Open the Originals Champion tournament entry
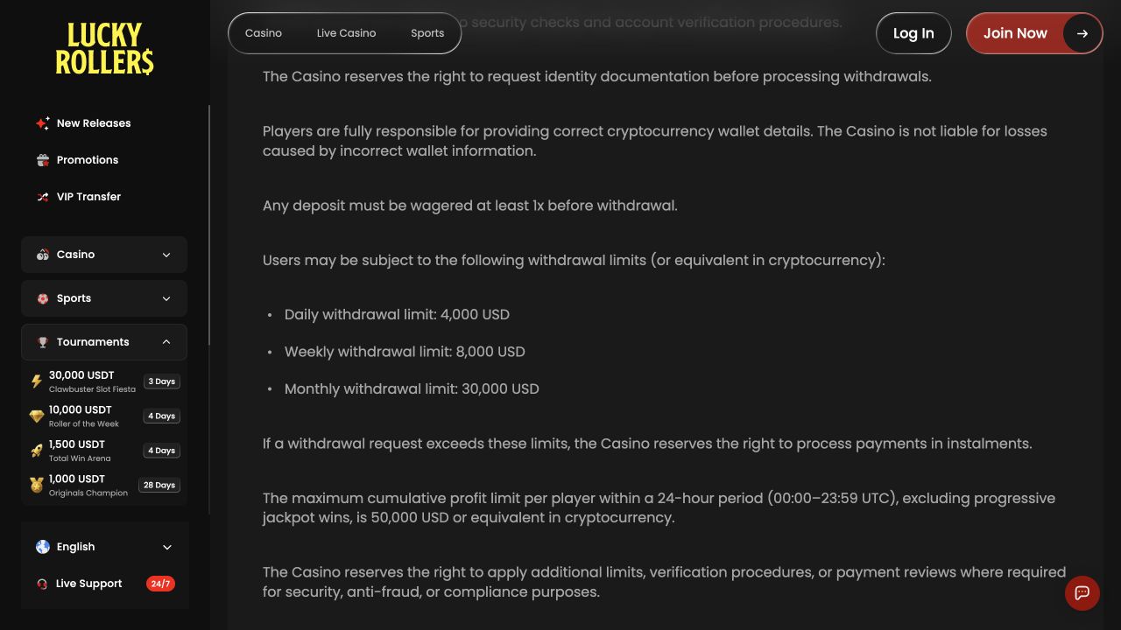This screenshot has height=630, width=1121. (x=104, y=486)
